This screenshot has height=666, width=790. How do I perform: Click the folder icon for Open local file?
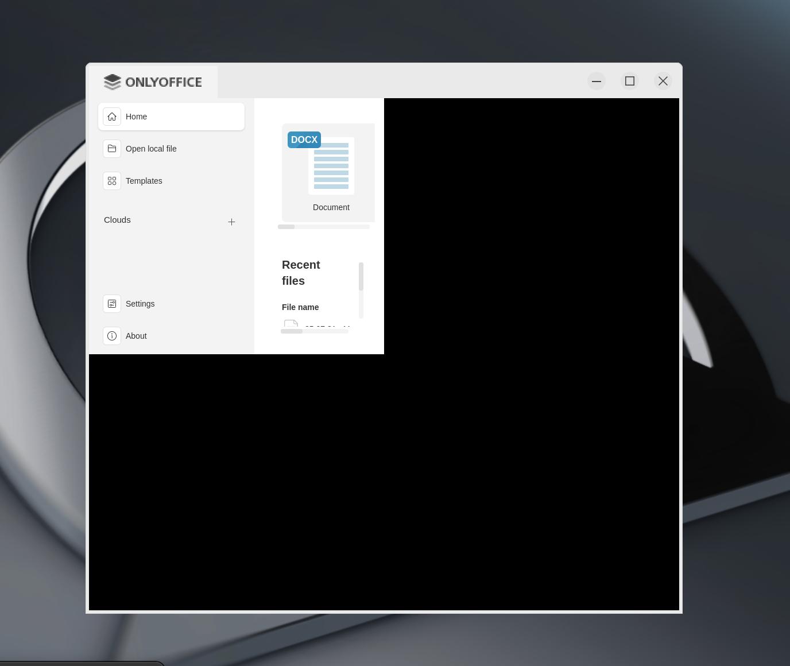112,149
